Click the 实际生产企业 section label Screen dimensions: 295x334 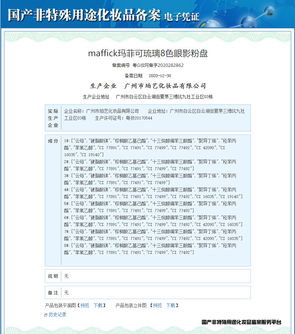53,118
